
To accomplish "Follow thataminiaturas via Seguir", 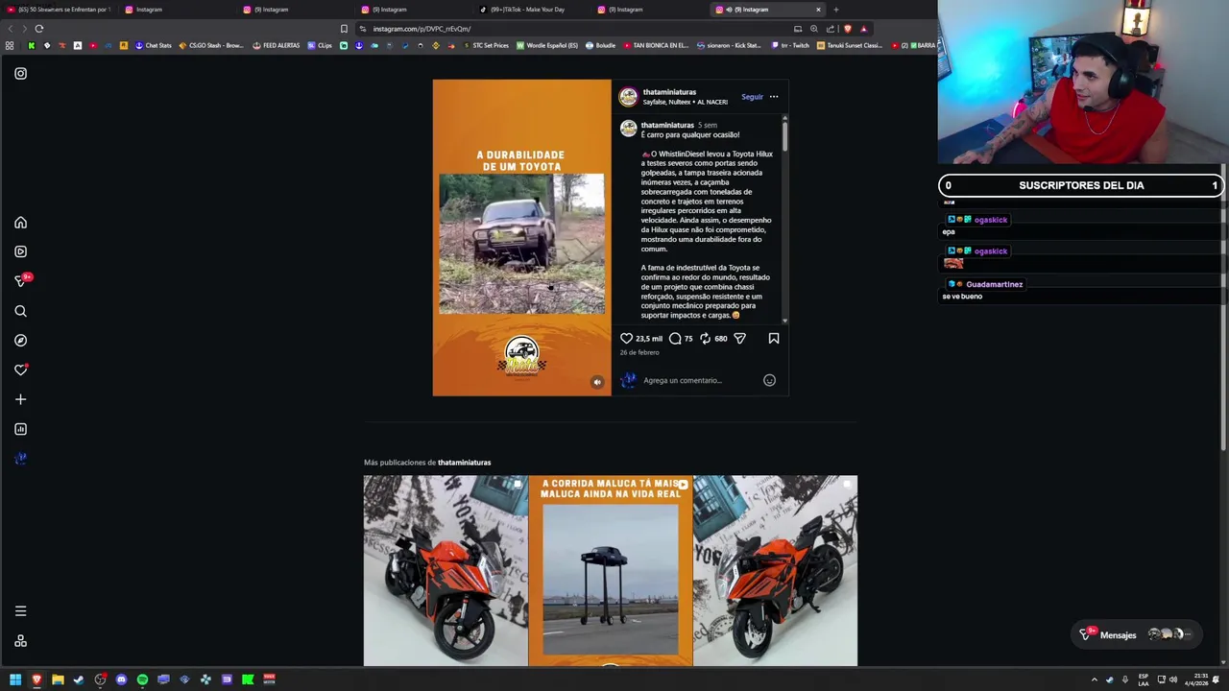I will pyautogui.click(x=752, y=97).
